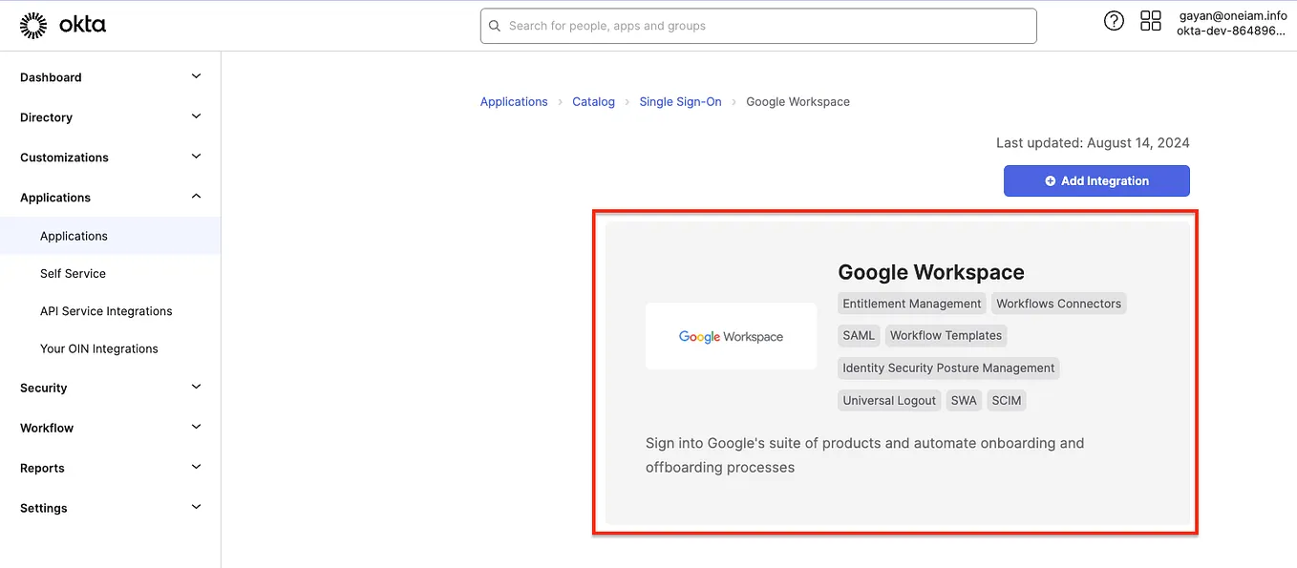Open Single Sign-On breadcrumb link
Screen dimensions: 1297x568
680,101
